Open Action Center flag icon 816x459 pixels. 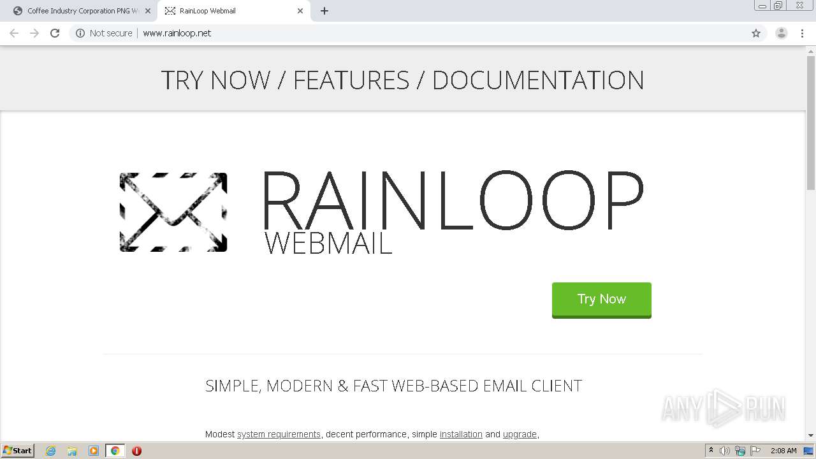coord(755,451)
